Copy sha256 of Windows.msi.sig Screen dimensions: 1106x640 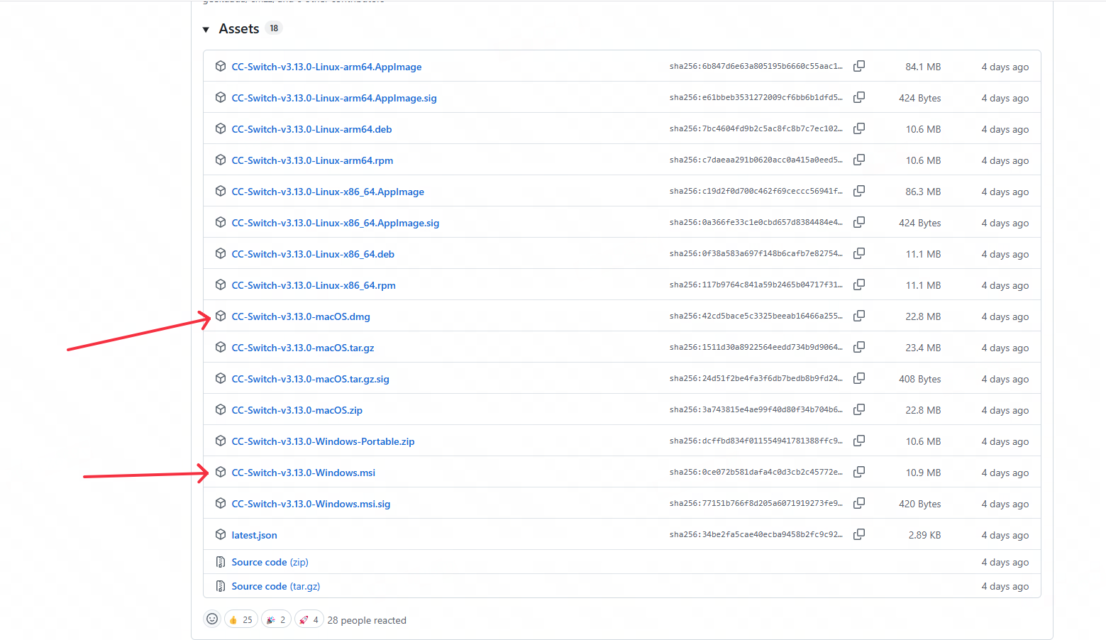(859, 503)
